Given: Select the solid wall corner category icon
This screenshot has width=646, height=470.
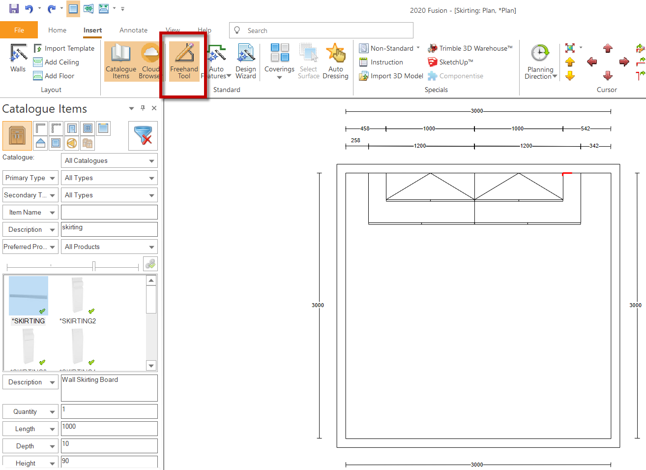Looking at the screenshot, I should pyautogui.click(x=40, y=128).
